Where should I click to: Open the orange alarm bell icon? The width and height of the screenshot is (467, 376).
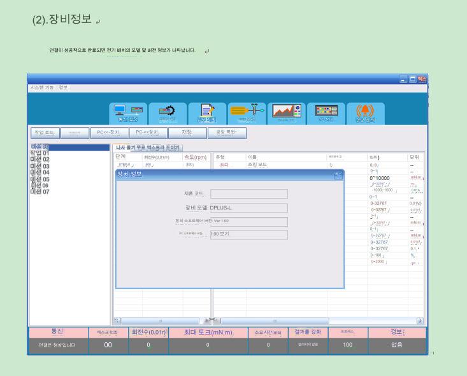click(x=365, y=112)
